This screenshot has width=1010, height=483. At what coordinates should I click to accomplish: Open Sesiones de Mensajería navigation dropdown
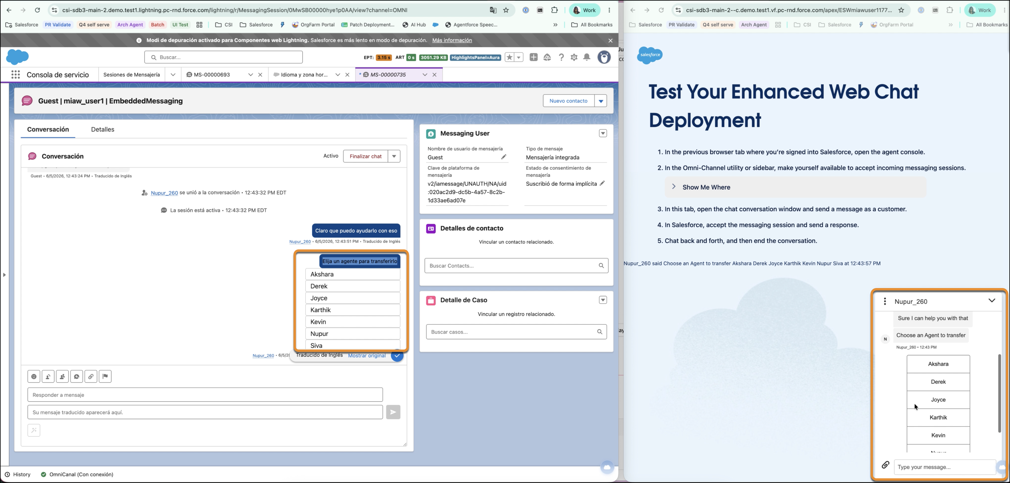[x=173, y=74]
